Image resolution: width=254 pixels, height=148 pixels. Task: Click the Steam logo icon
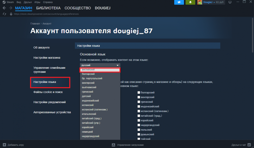click(x=4, y=2)
